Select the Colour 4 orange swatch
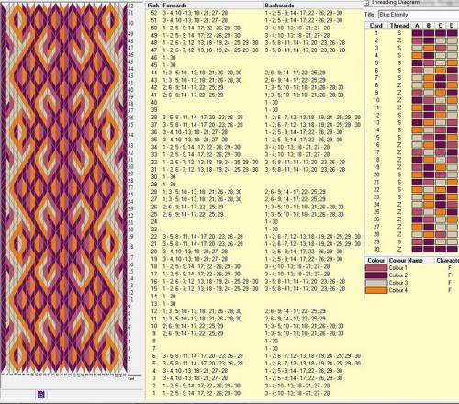This screenshot has height=404, width=459. tap(376, 290)
